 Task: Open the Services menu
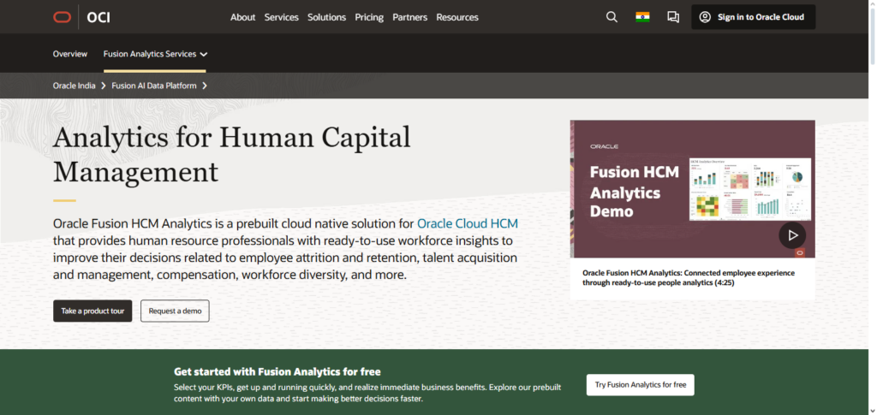point(281,17)
